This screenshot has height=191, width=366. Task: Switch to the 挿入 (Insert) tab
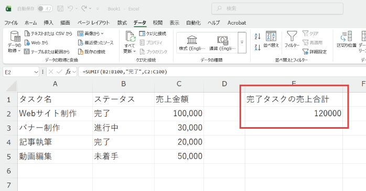pyautogui.click(x=48, y=23)
